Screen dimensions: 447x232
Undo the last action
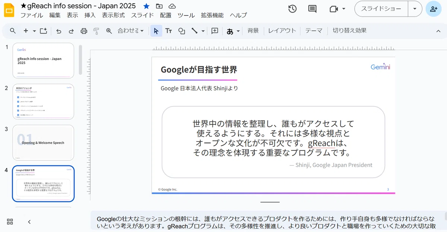point(59,31)
